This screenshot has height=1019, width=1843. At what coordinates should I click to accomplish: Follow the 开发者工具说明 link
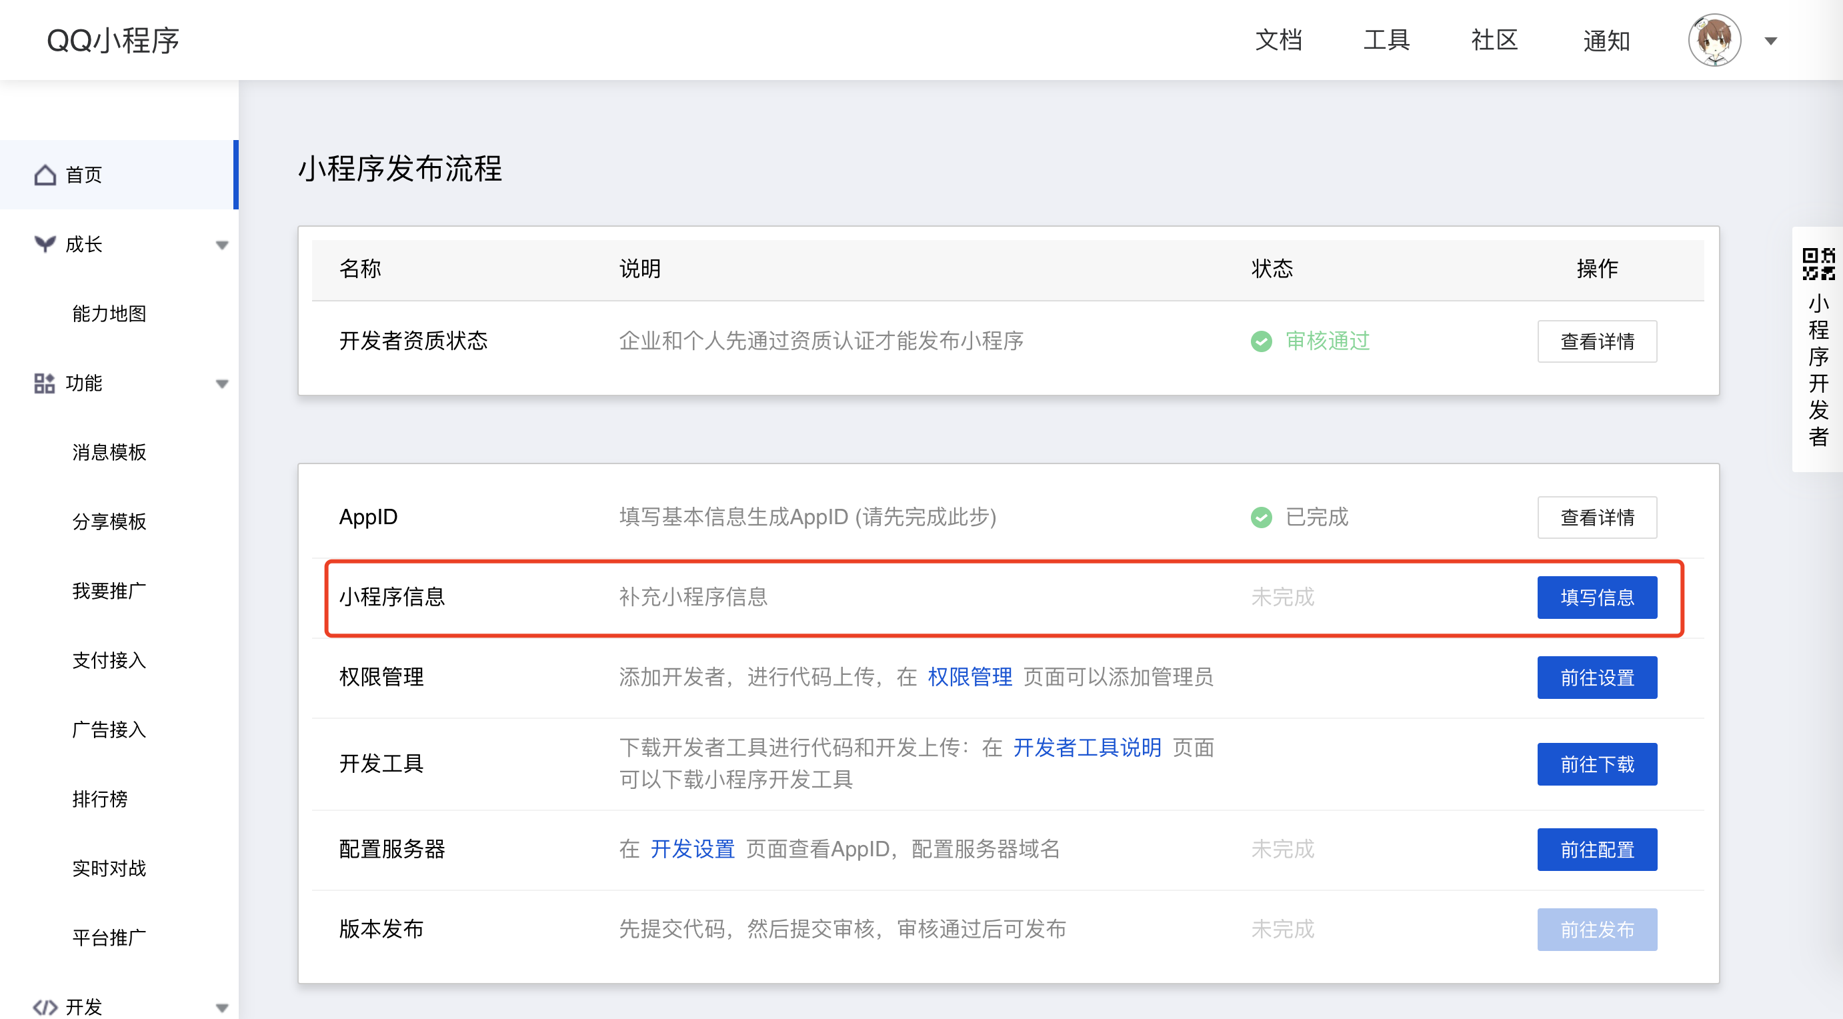click(x=1087, y=748)
